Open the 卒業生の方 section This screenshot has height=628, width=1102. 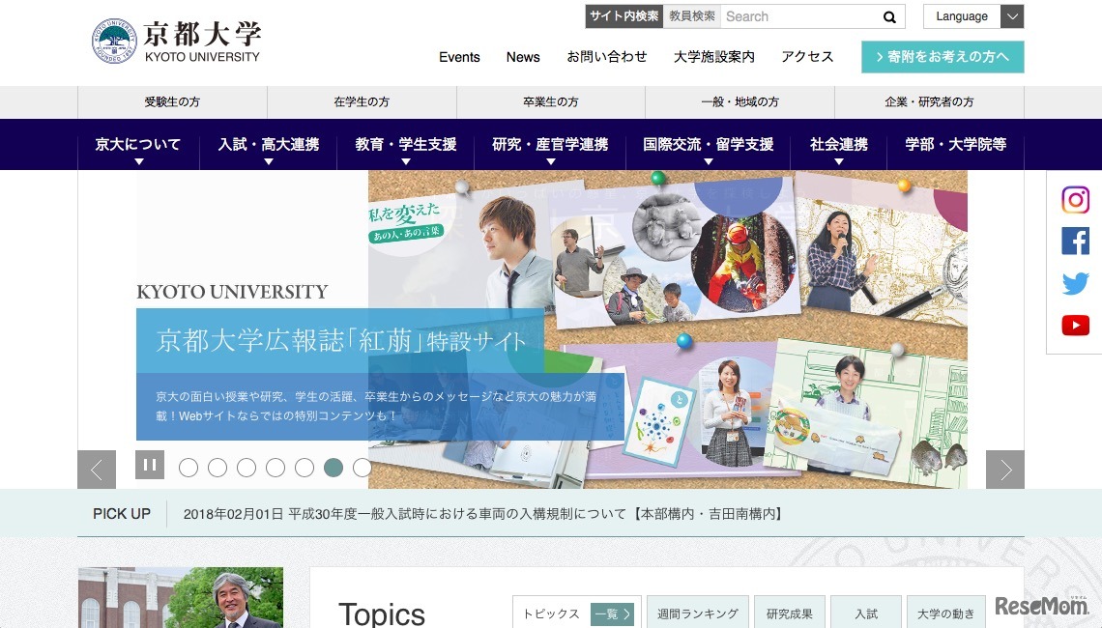pos(551,101)
